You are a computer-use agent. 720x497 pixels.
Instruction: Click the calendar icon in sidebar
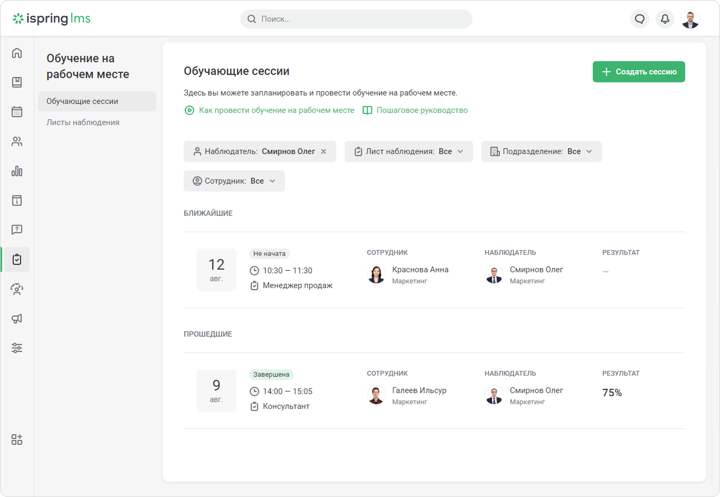(17, 112)
